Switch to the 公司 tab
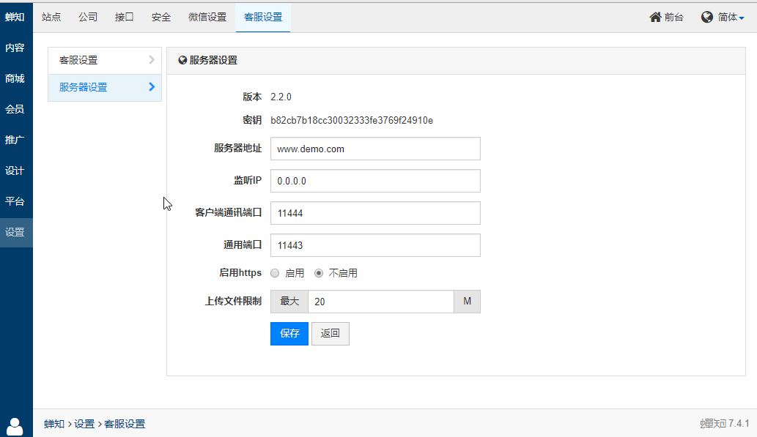The width and height of the screenshot is (757, 437). click(x=88, y=18)
